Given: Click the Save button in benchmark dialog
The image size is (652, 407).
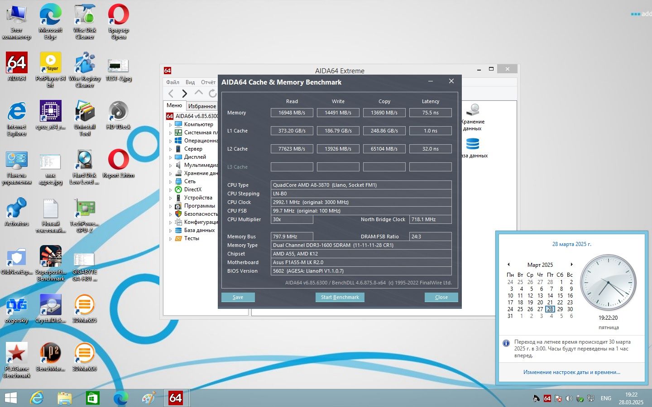Looking at the screenshot, I should [238, 297].
